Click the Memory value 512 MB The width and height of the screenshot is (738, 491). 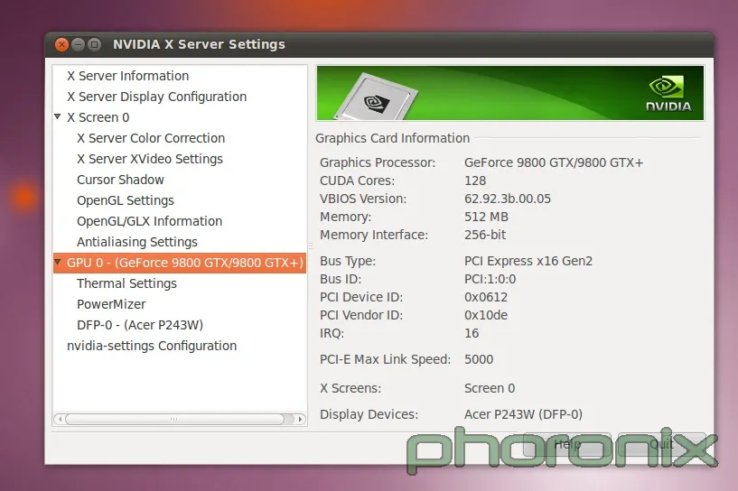click(x=486, y=217)
